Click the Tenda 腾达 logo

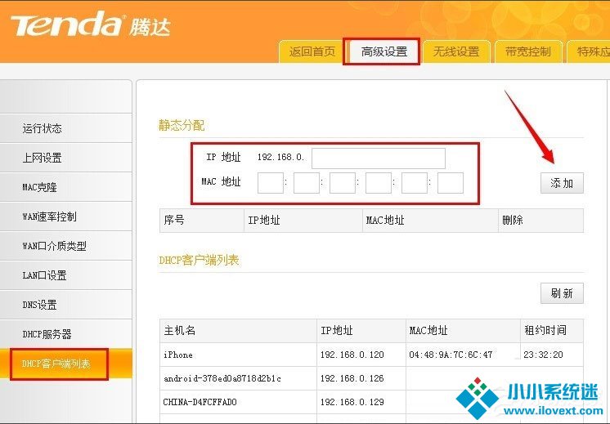coord(90,25)
